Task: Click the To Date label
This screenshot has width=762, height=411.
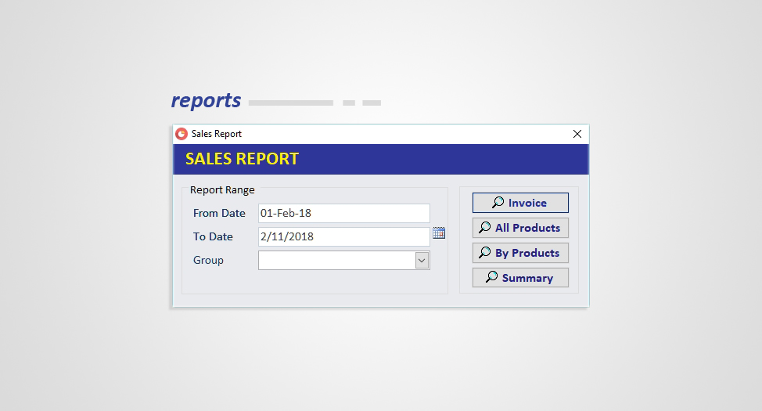Action: click(x=213, y=236)
